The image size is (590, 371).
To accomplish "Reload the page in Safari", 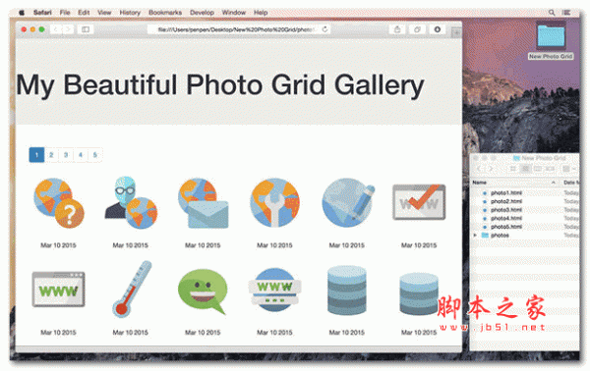I will click(324, 29).
